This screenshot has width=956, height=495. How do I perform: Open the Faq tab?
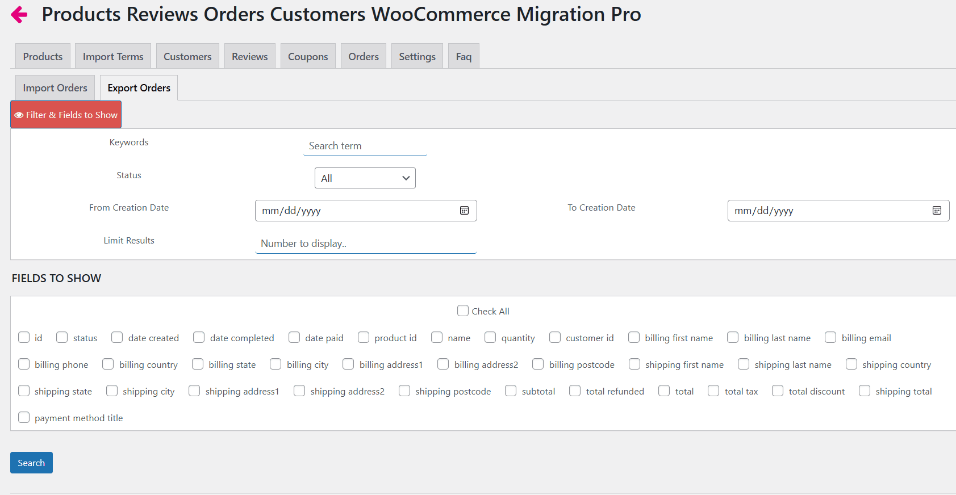coord(464,56)
